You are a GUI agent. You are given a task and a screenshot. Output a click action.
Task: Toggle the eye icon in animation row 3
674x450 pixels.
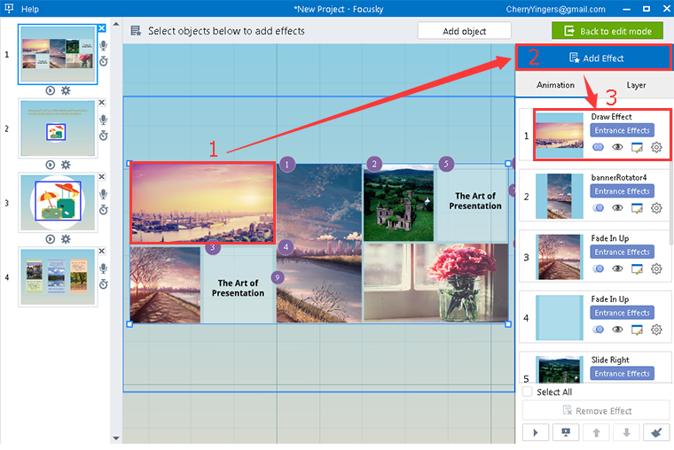[x=617, y=268]
